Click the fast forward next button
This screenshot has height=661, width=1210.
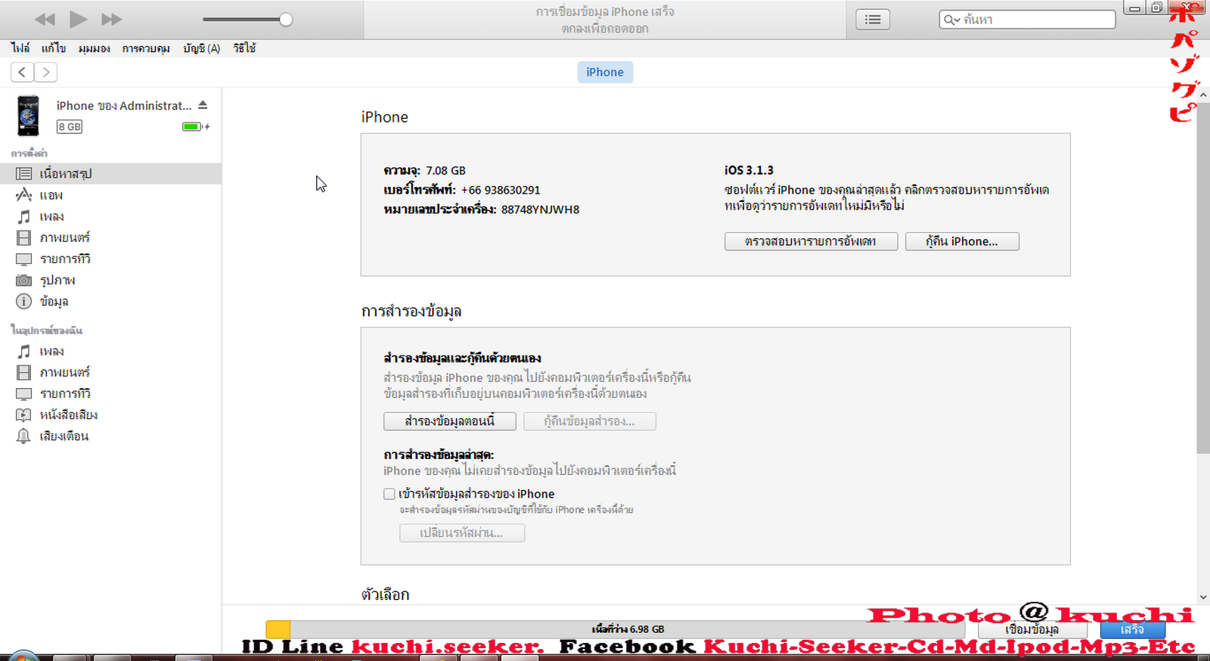pyautogui.click(x=111, y=20)
